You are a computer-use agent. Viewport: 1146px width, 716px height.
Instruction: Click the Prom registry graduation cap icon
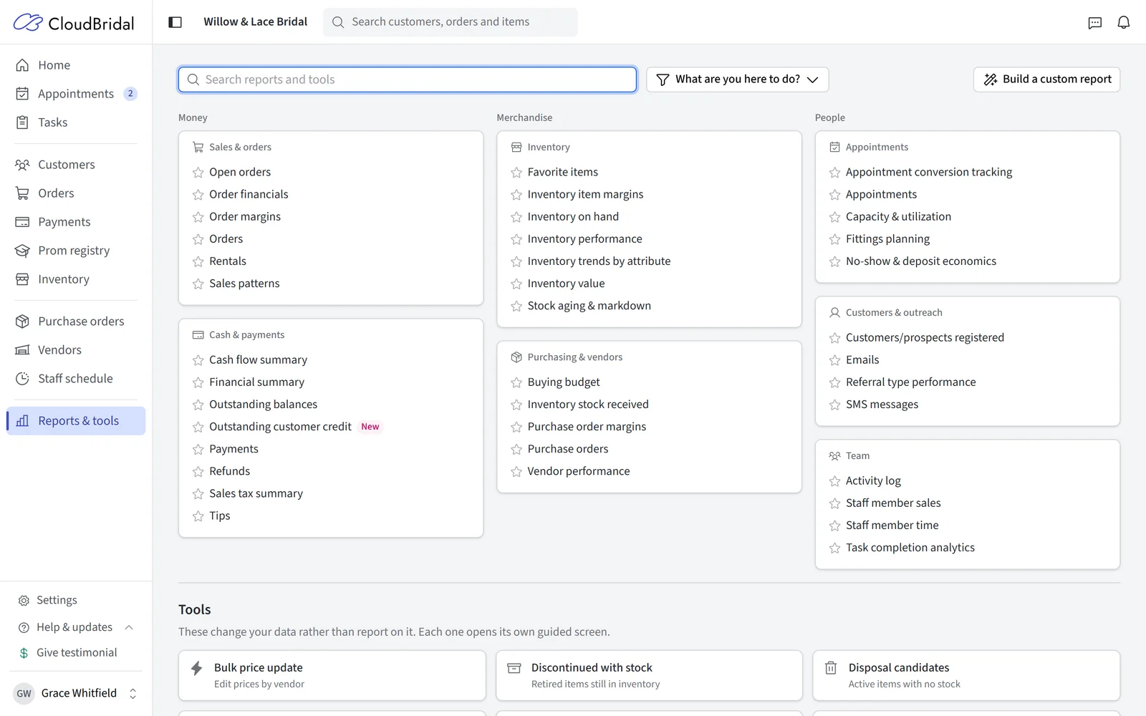coord(23,251)
